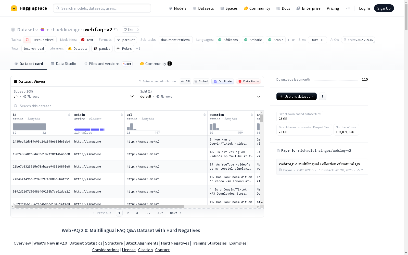Filter by Afrikaans language tag
The height and width of the screenshot is (255, 408).
click(x=228, y=40)
